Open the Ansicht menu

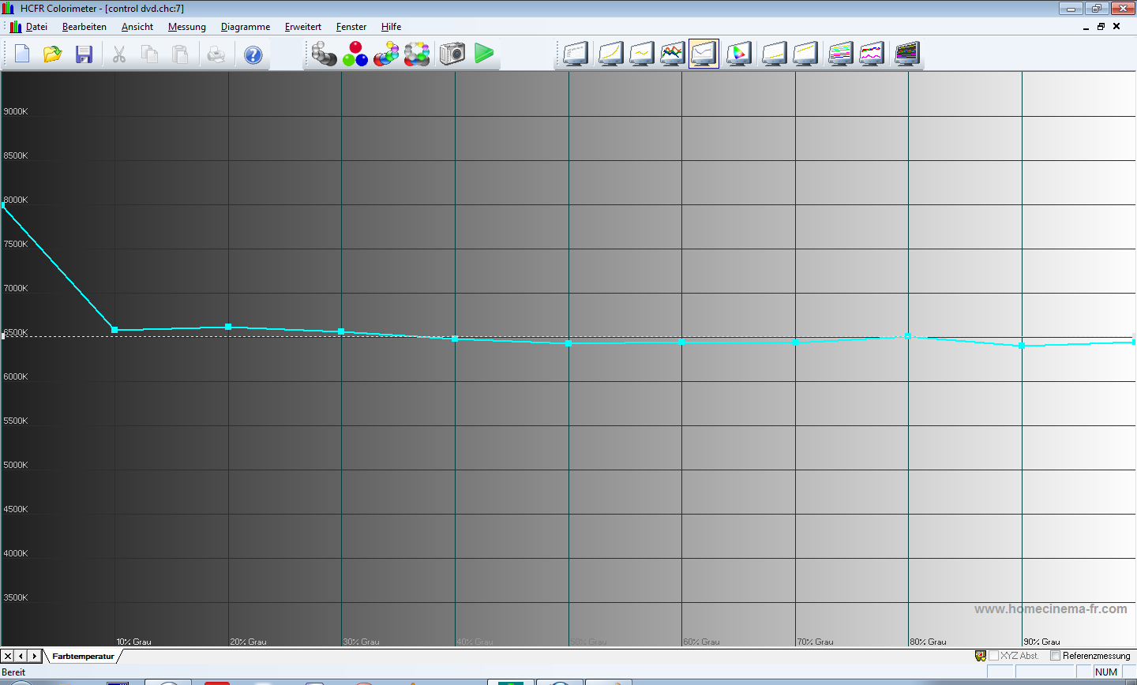[137, 27]
